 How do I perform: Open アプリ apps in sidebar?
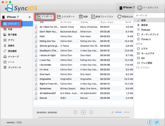9,40
